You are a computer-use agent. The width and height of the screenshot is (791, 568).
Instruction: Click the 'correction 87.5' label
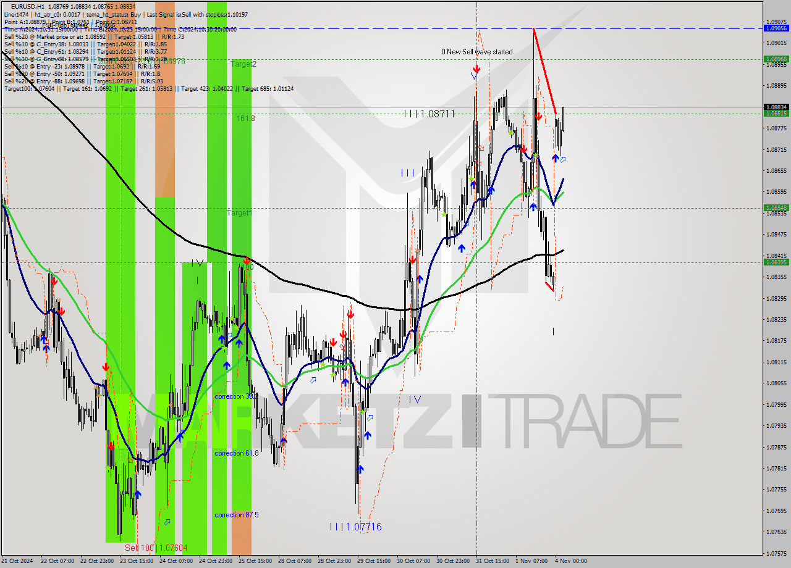(x=237, y=515)
